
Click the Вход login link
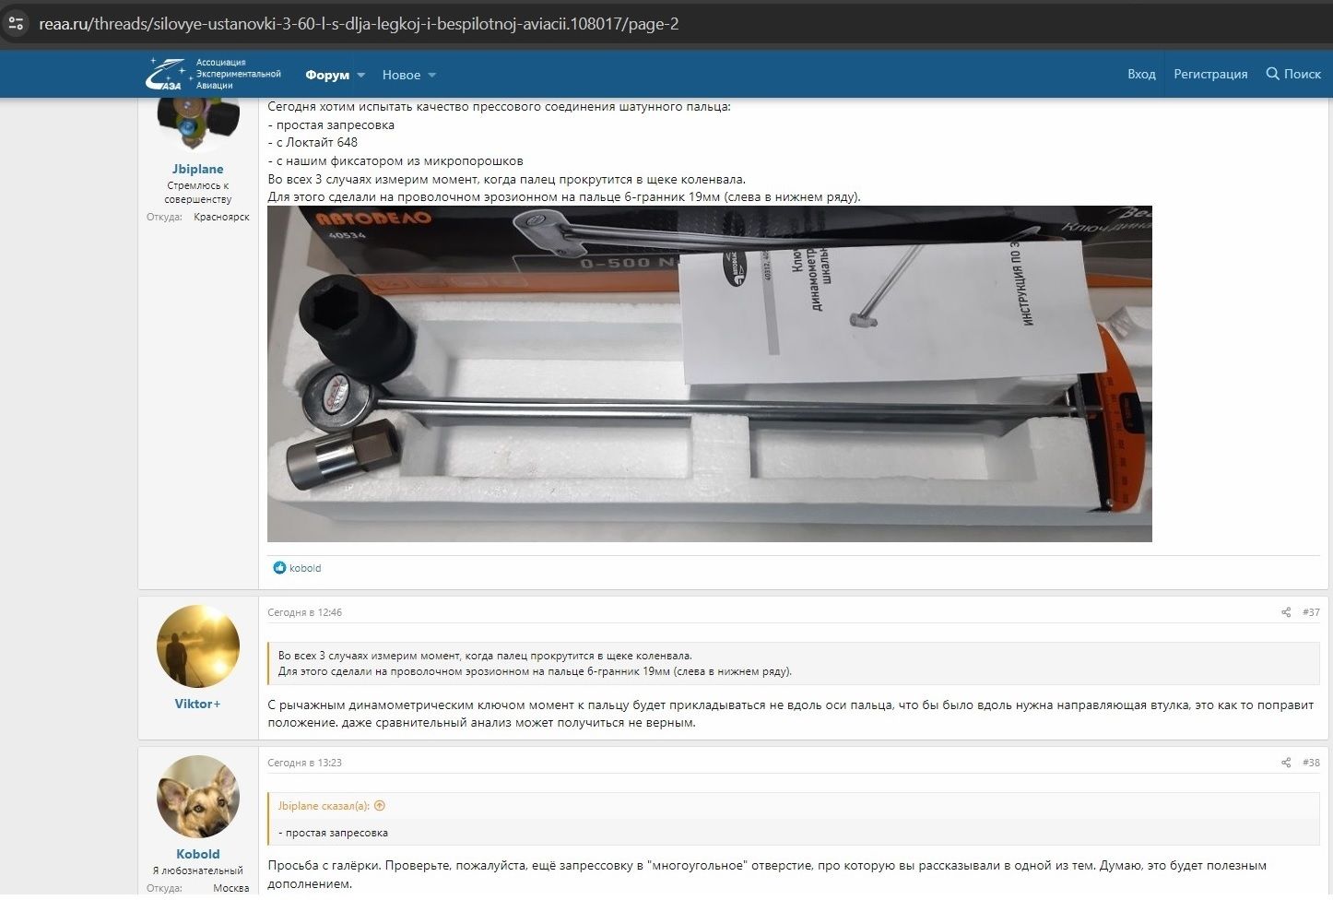pyautogui.click(x=1141, y=74)
